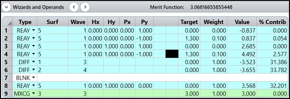The height and width of the screenshot is (99, 290).
Task: Edit Weight cell of DIFF row 6
Action: (x=214, y=70)
